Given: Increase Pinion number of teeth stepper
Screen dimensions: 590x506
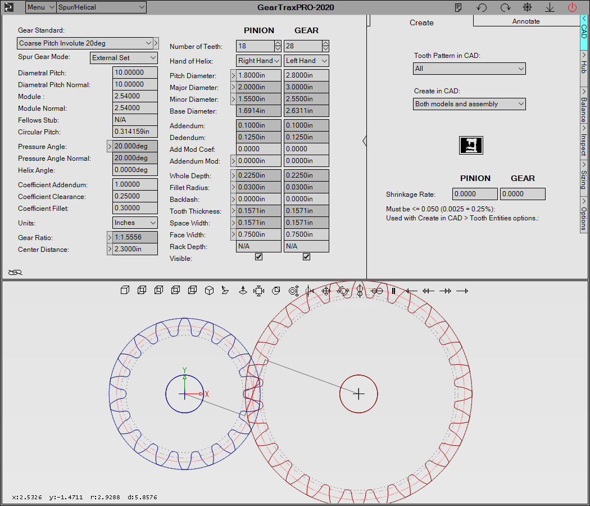Looking at the screenshot, I should (x=278, y=43).
